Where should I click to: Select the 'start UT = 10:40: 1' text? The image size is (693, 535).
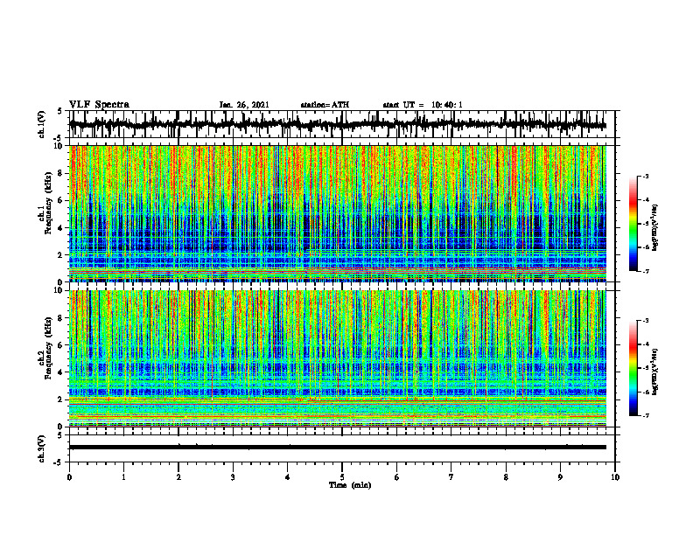pos(423,105)
